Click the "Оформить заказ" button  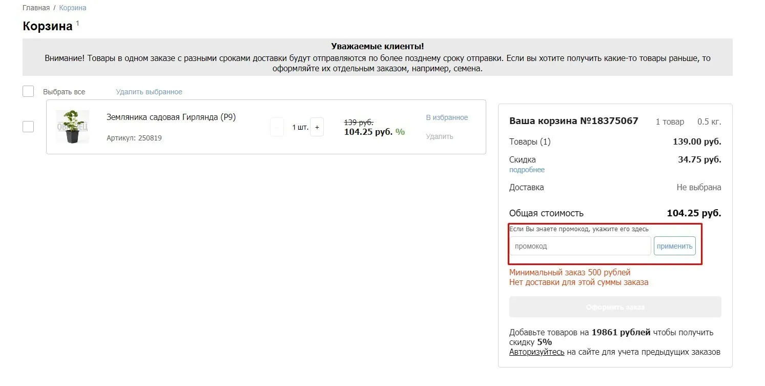tap(615, 307)
